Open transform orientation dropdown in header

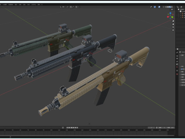[x=63, y=7]
